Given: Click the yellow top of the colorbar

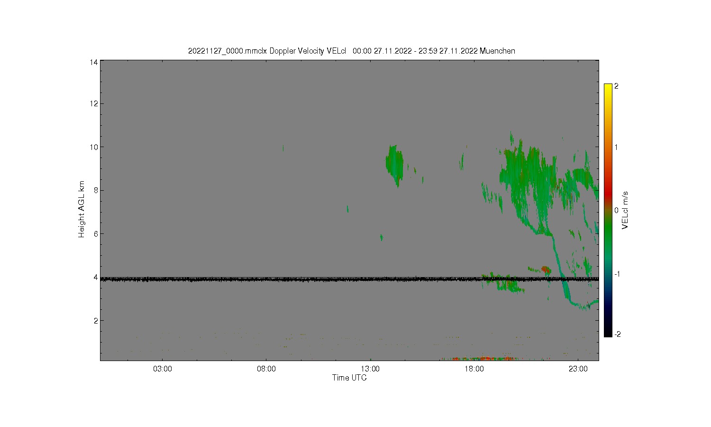Looking at the screenshot, I should point(608,88).
